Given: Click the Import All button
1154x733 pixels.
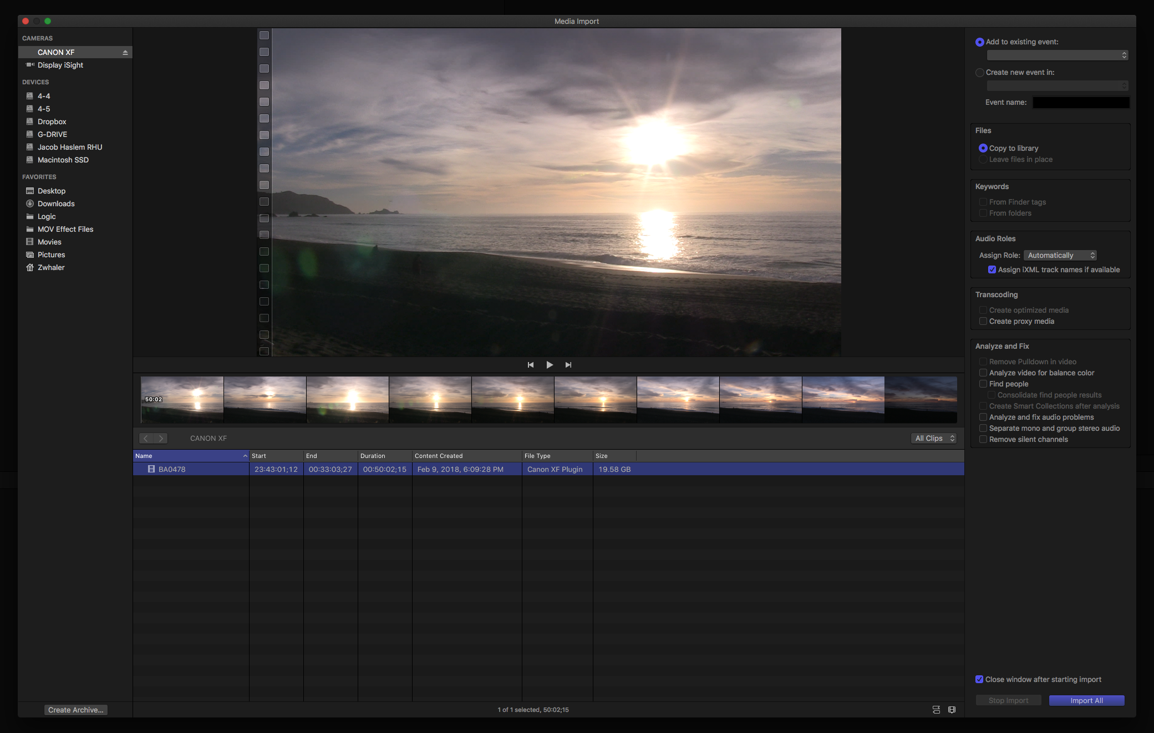Looking at the screenshot, I should (x=1086, y=701).
